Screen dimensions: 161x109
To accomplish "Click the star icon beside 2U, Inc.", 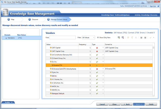I will pos(51,62).
